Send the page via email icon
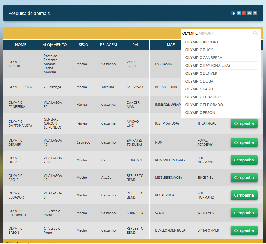Screen dimensions: 266x244 pyautogui.click(x=249, y=13)
